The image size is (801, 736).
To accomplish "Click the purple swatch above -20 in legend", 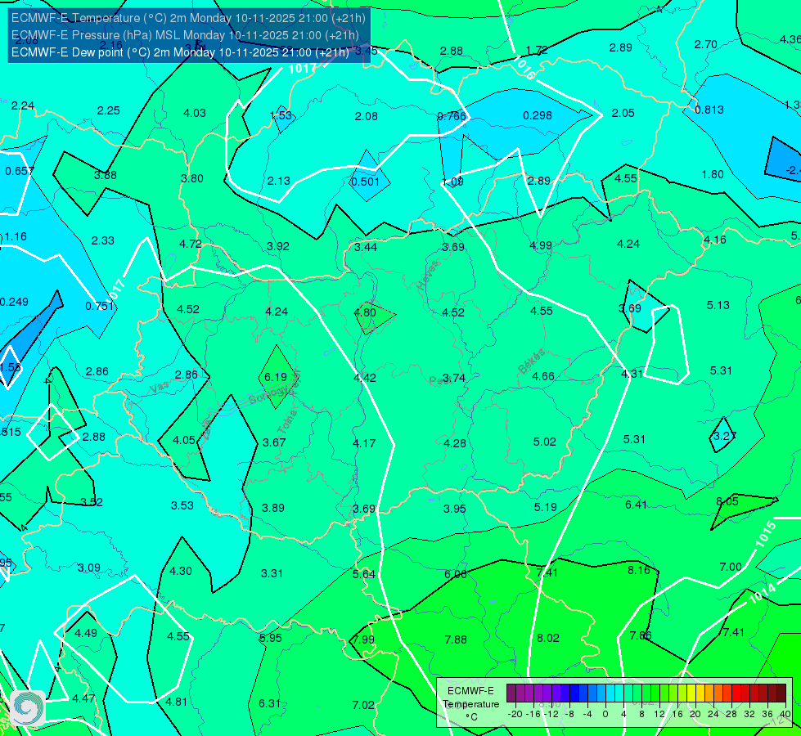I will point(511,693).
